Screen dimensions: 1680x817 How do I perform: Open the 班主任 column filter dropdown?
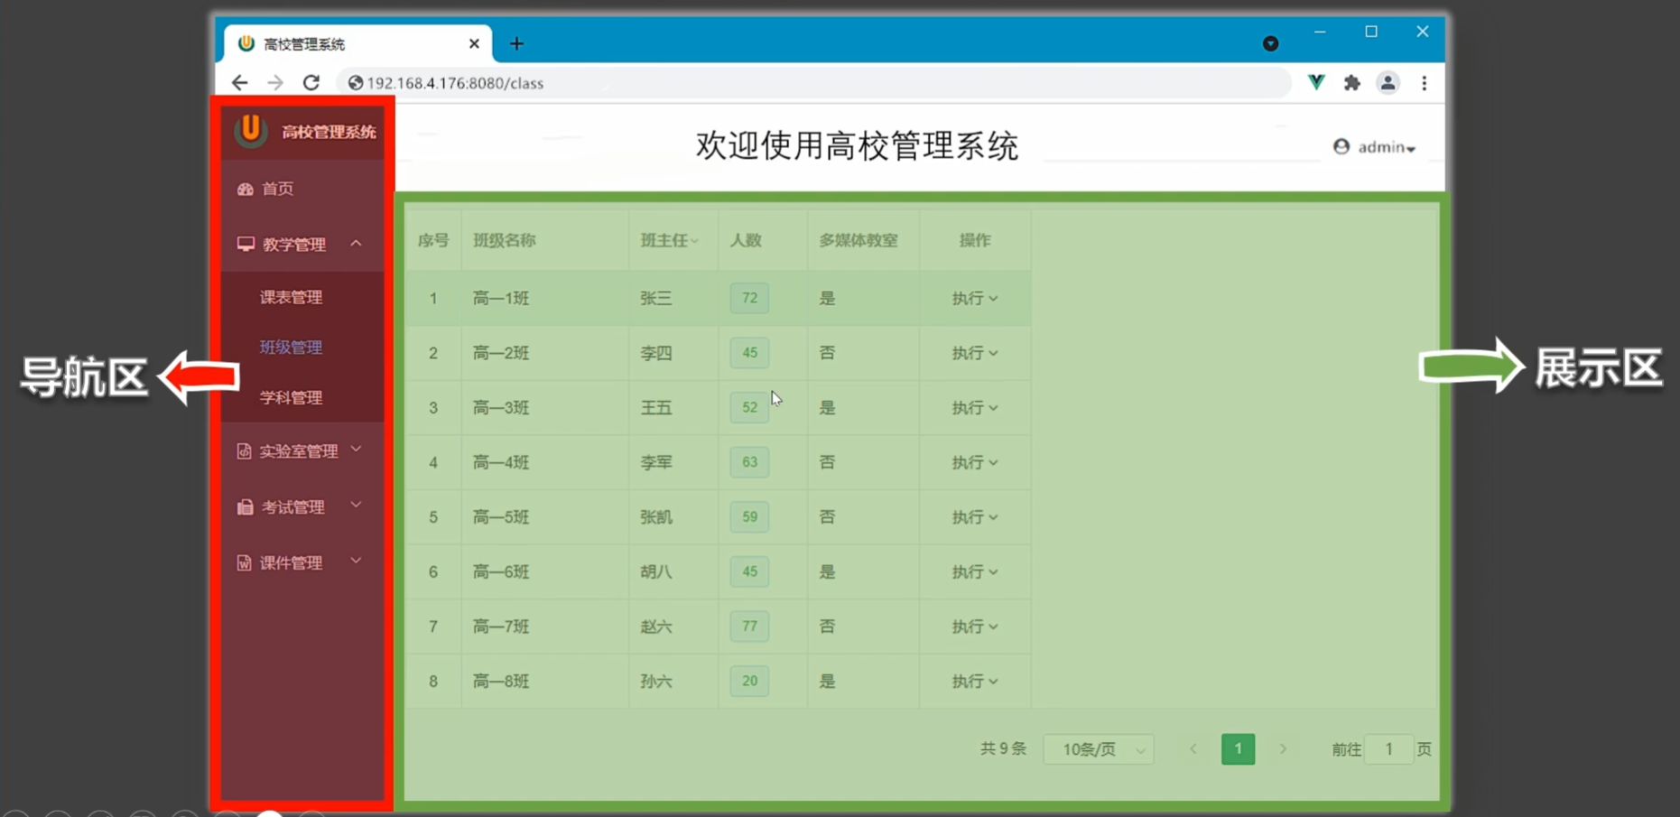tap(694, 241)
